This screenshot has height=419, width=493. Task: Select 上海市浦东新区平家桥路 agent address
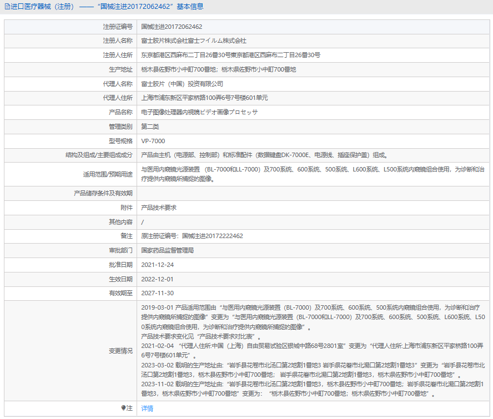pos(204,98)
